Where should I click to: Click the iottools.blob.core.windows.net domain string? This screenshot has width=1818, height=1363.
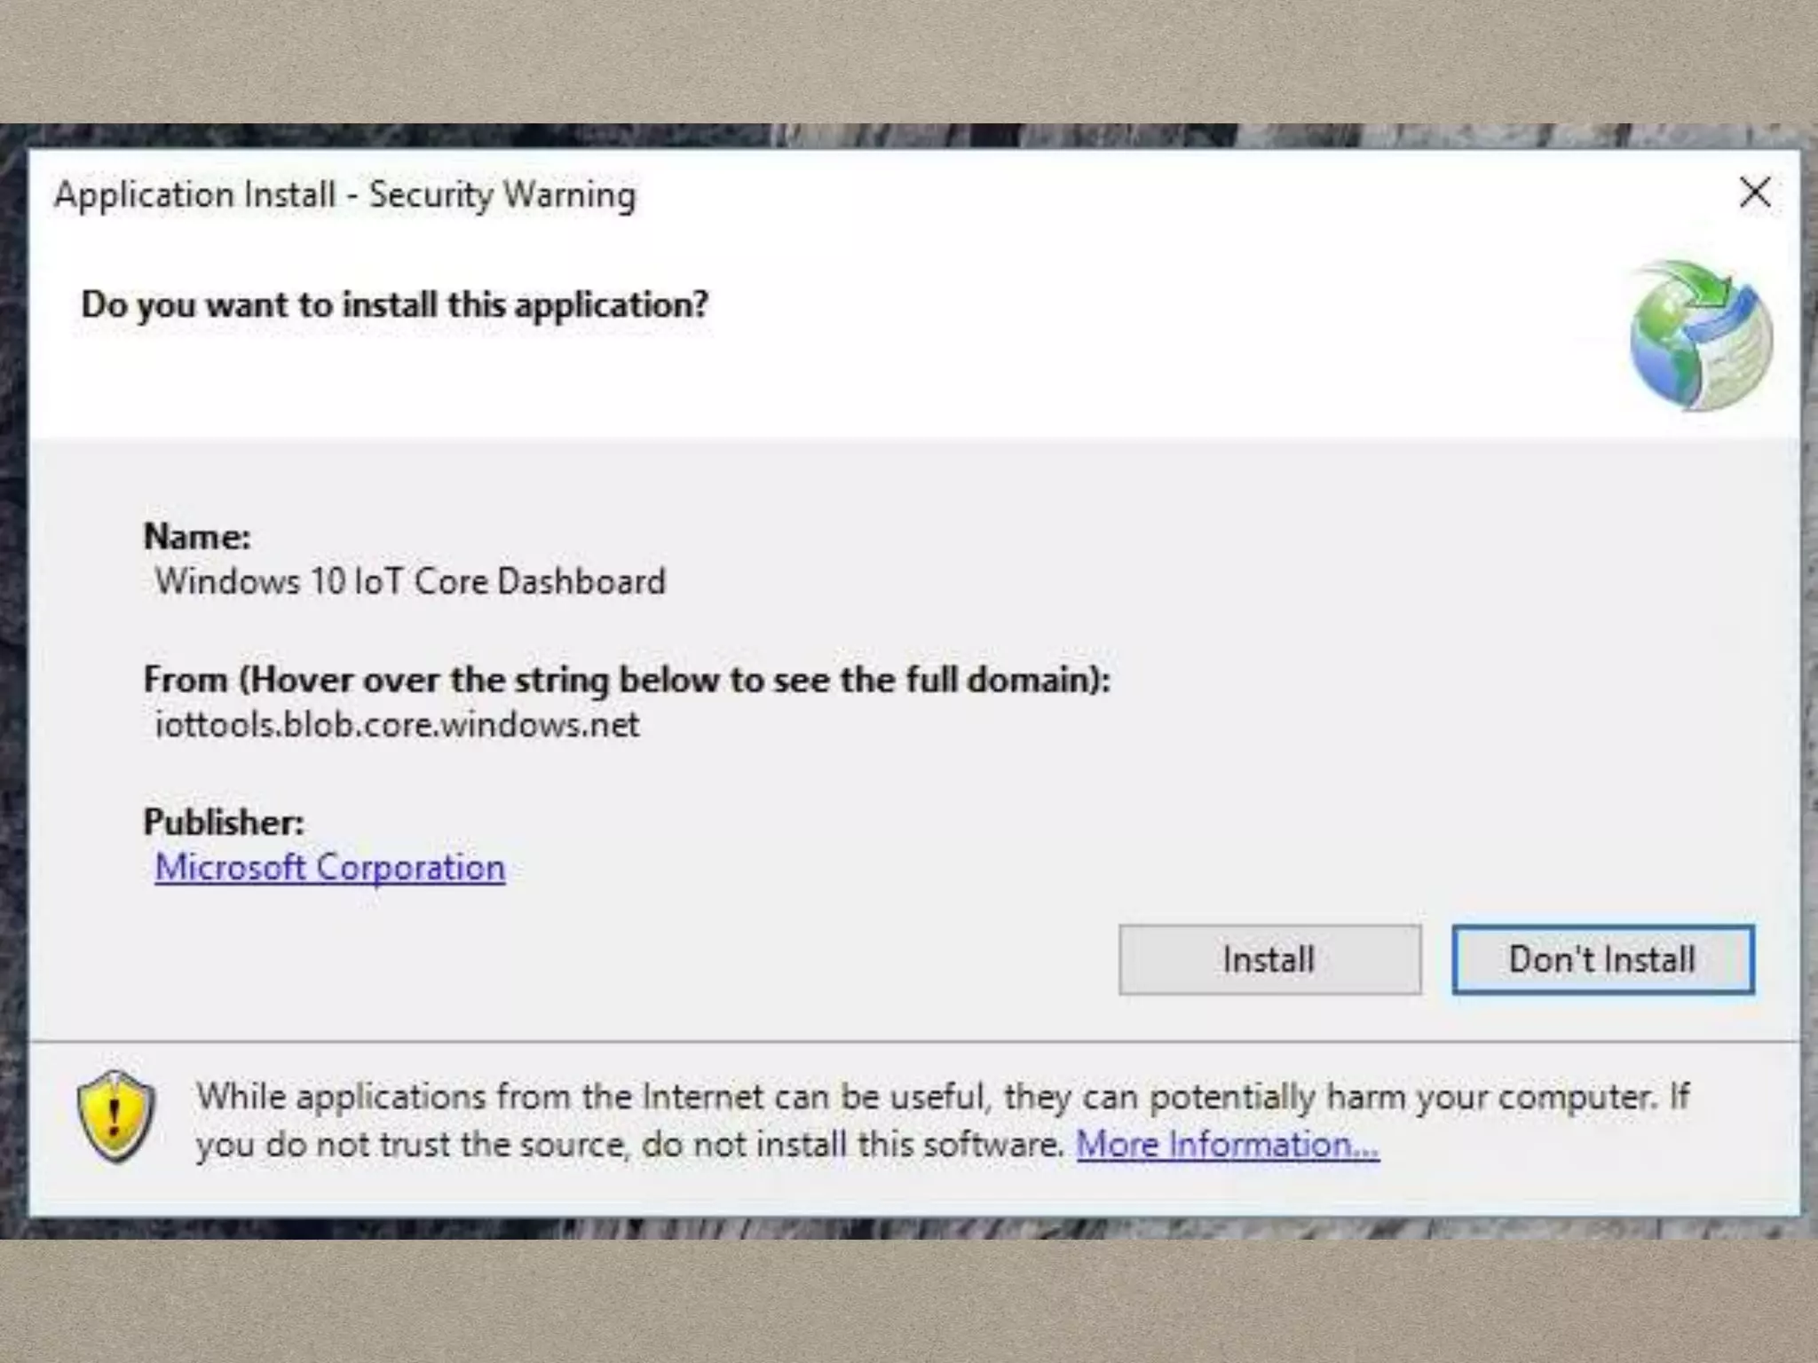(x=396, y=725)
